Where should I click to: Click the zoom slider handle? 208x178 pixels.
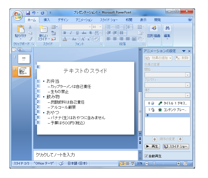pos(154,163)
